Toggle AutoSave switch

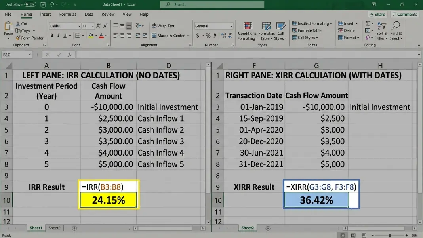(x=30, y=4)
